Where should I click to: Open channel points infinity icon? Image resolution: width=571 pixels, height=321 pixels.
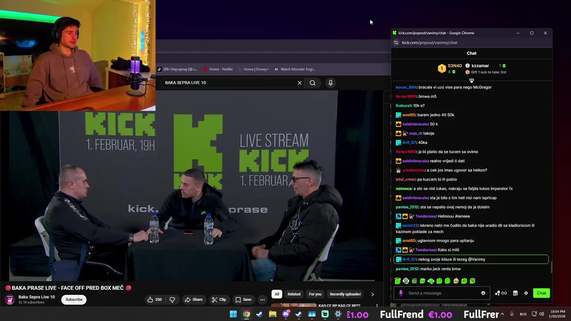point(501,293)
